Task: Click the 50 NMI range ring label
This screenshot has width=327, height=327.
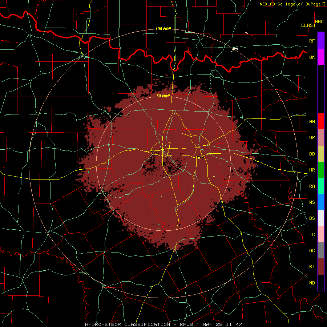Action: click(x=163, y=96)
